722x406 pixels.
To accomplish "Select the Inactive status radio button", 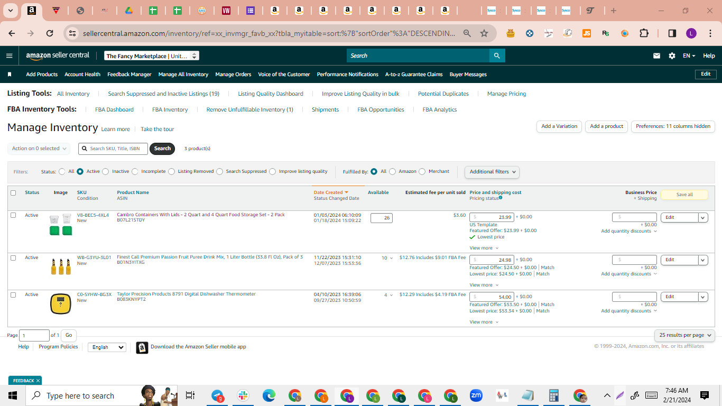I will (x=105, y=171).
